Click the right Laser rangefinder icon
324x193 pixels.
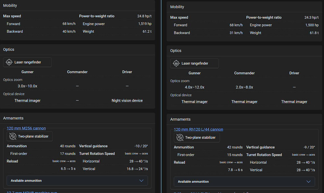click(176, 63)
